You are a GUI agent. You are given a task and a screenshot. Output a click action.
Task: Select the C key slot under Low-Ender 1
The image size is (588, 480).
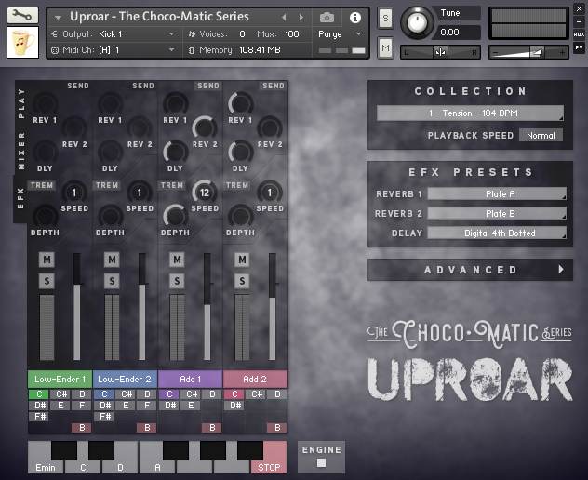coord(39,394)
